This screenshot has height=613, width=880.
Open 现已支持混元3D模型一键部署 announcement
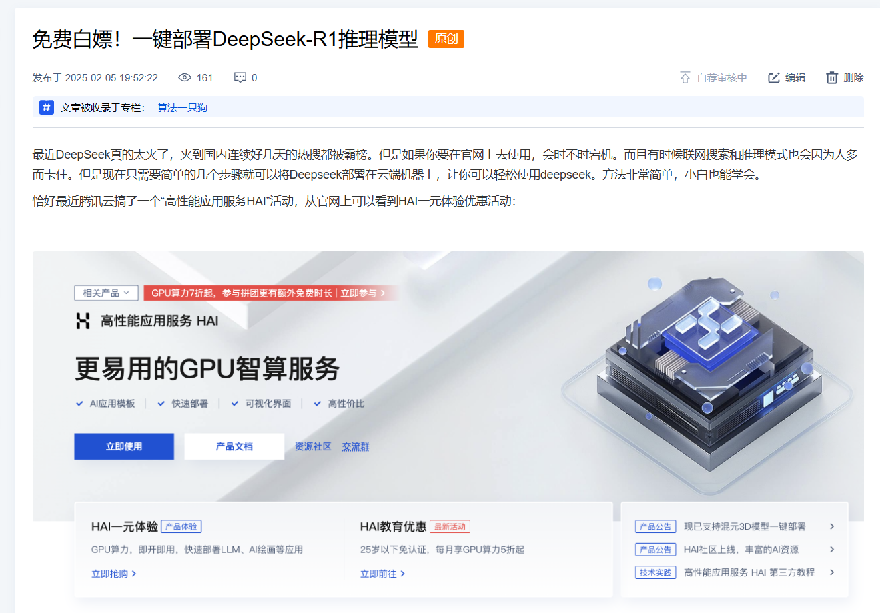point(745,526)
